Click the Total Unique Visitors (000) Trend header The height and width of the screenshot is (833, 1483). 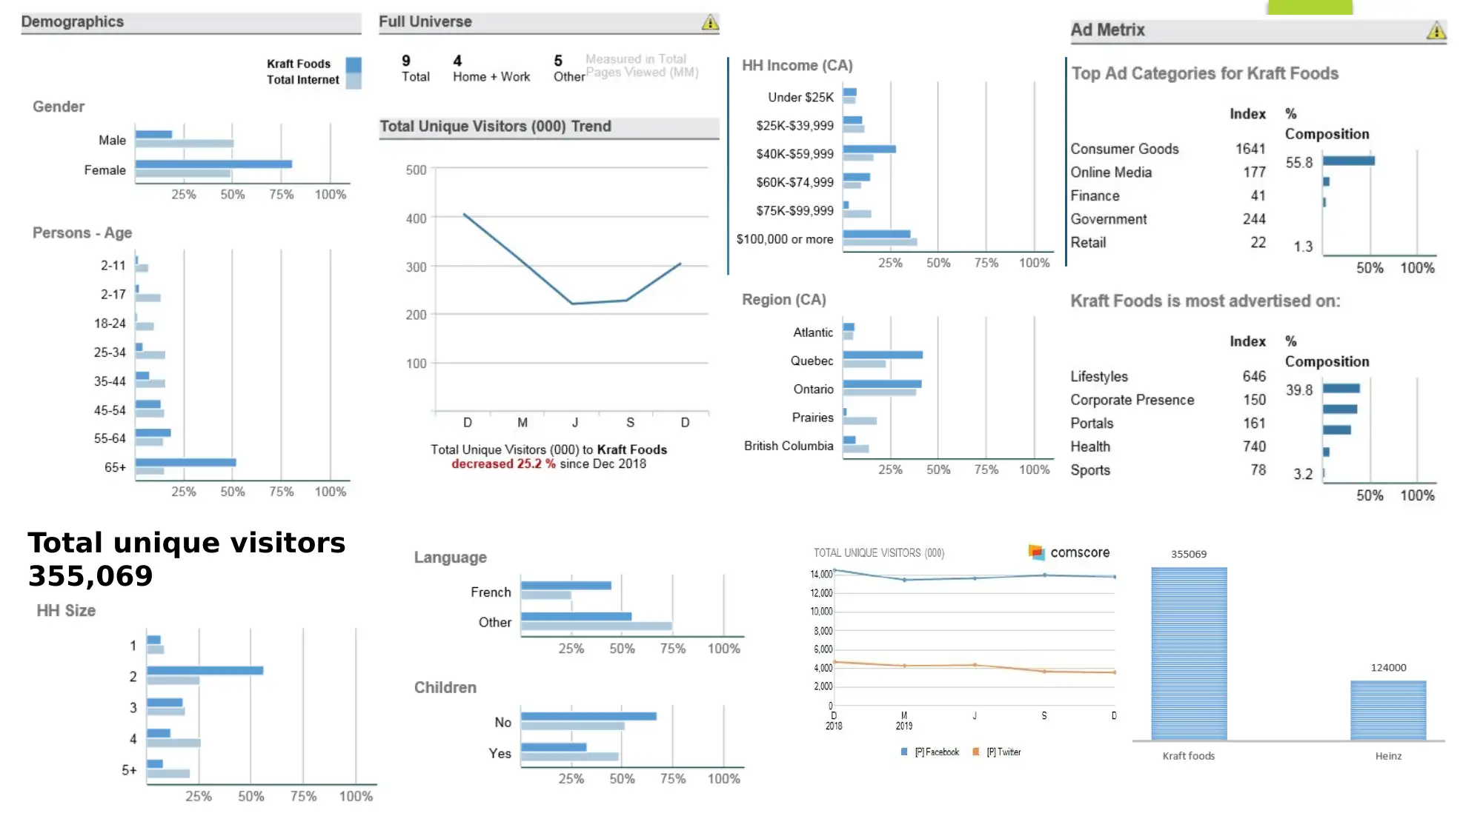[548, 127]
